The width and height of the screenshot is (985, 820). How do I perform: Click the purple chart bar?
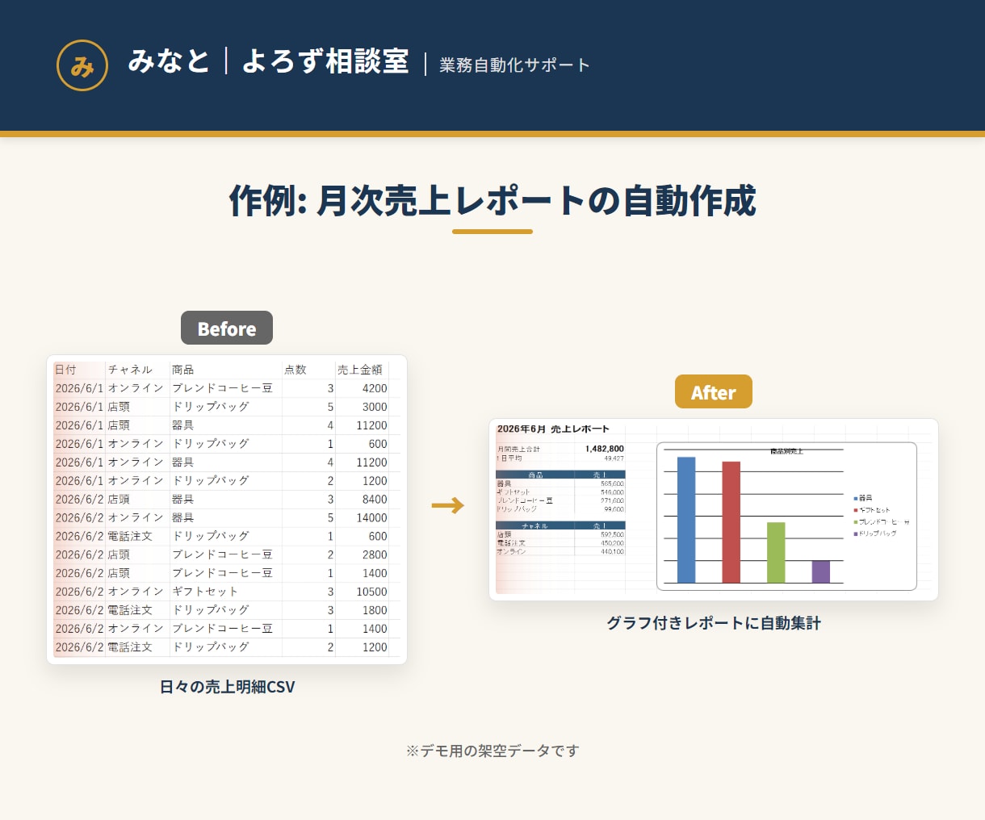tap(821, 571)
